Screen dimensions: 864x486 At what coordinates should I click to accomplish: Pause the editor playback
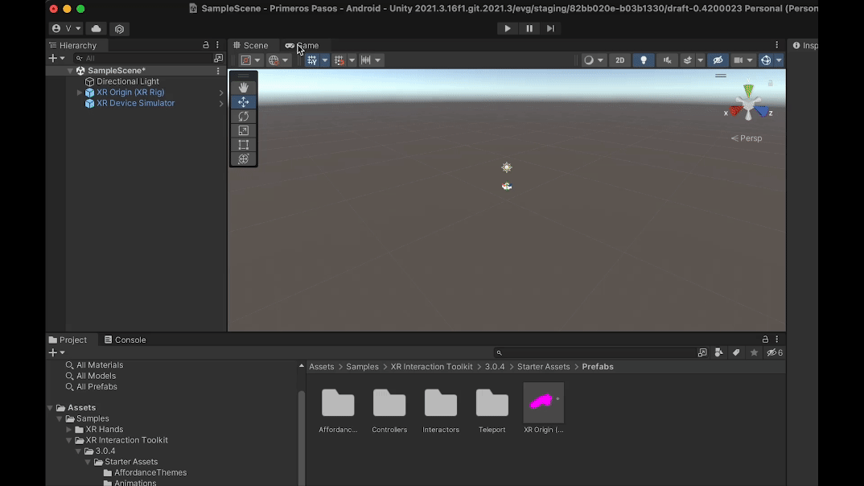pyautogui.click(x=529, y=29)
